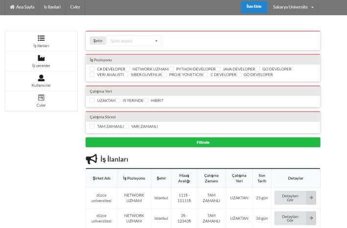347x228 pixels.
Task: Check the C DEVELOPER checkbox
Action: (x=206, y=75)
